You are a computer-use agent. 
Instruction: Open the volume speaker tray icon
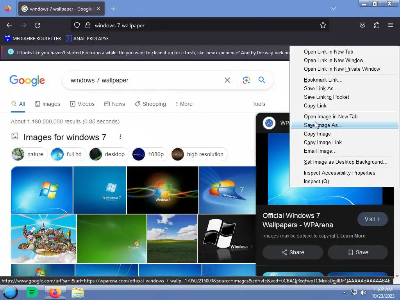363,293
